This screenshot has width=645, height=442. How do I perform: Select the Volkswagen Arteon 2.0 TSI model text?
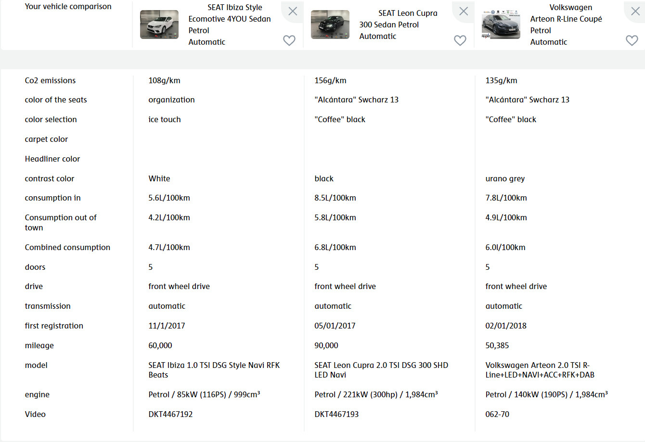point(540,370)
